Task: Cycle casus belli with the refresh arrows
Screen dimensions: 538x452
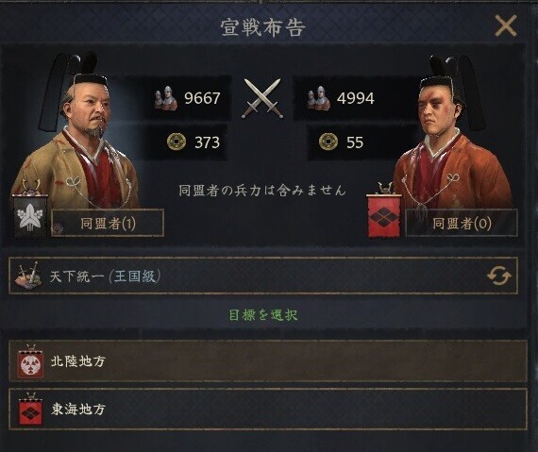Action: coord(499,276)
